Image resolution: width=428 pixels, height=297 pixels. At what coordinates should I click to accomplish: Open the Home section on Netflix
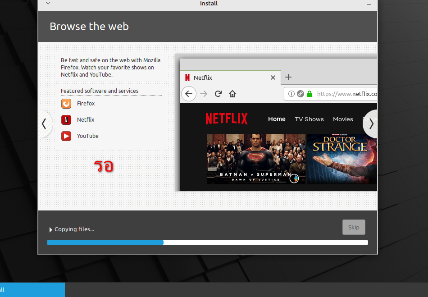coord(277,119)
